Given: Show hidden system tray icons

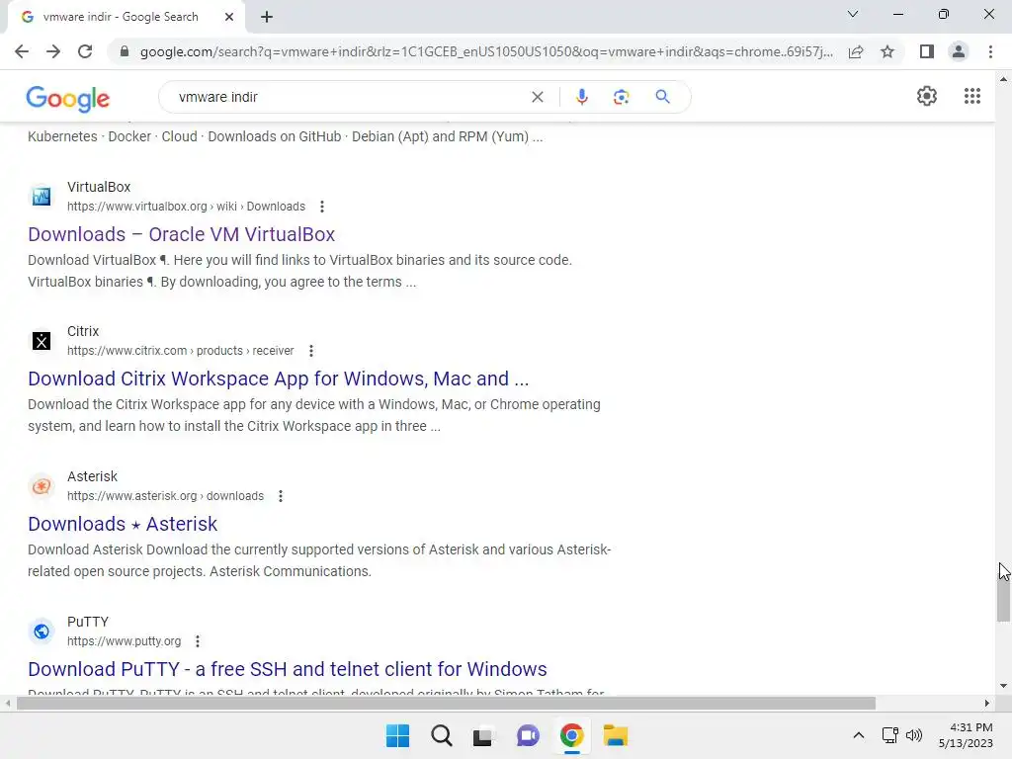Looking at the screenshot, I should point(859,735).
